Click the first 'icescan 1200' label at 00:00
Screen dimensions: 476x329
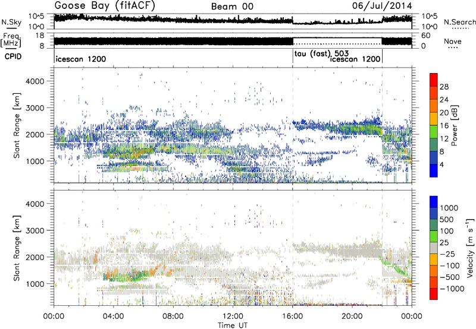pos(81,59)
